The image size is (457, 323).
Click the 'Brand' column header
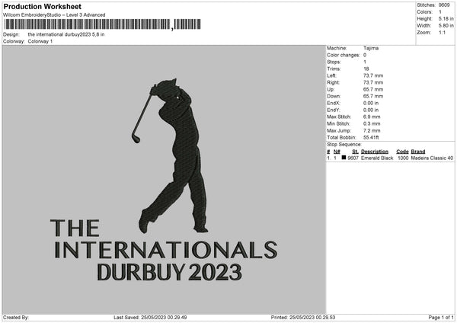418,152
